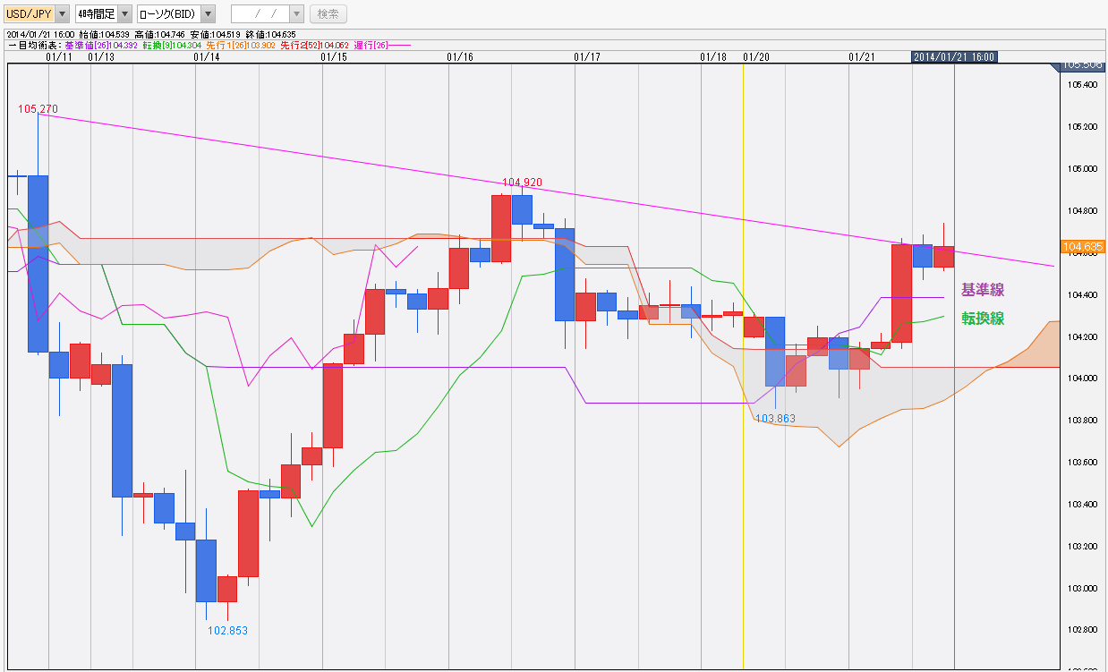
Task: Click the 安値:104.519 low price readout
Action: [x=216, y=34]
